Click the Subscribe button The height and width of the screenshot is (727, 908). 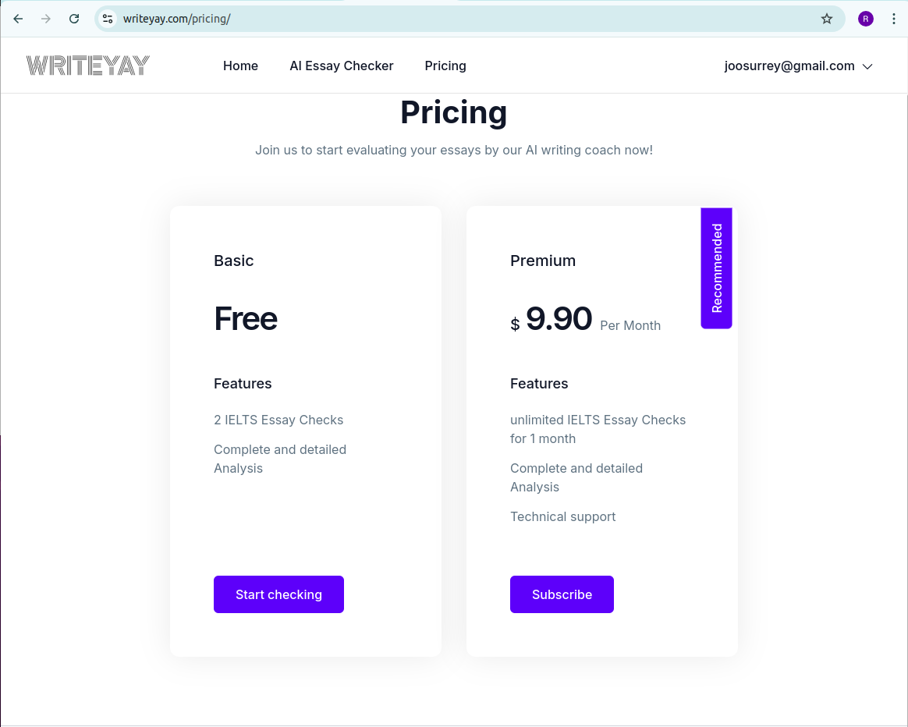click(x=562, y=594)
